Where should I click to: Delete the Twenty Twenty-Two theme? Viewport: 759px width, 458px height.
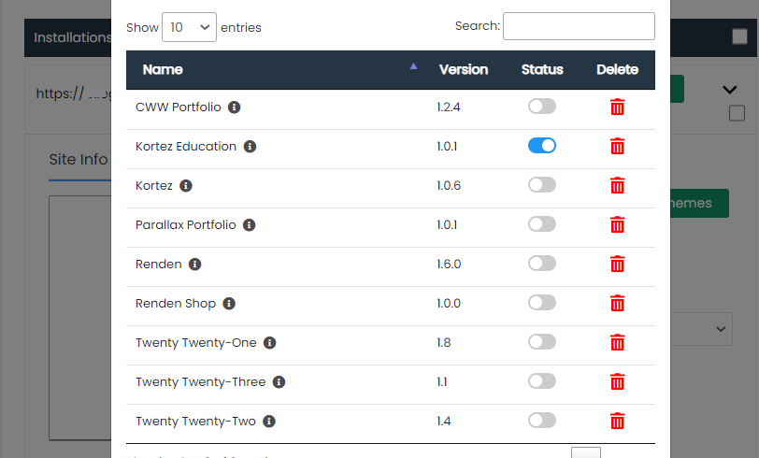click(617, 421)
